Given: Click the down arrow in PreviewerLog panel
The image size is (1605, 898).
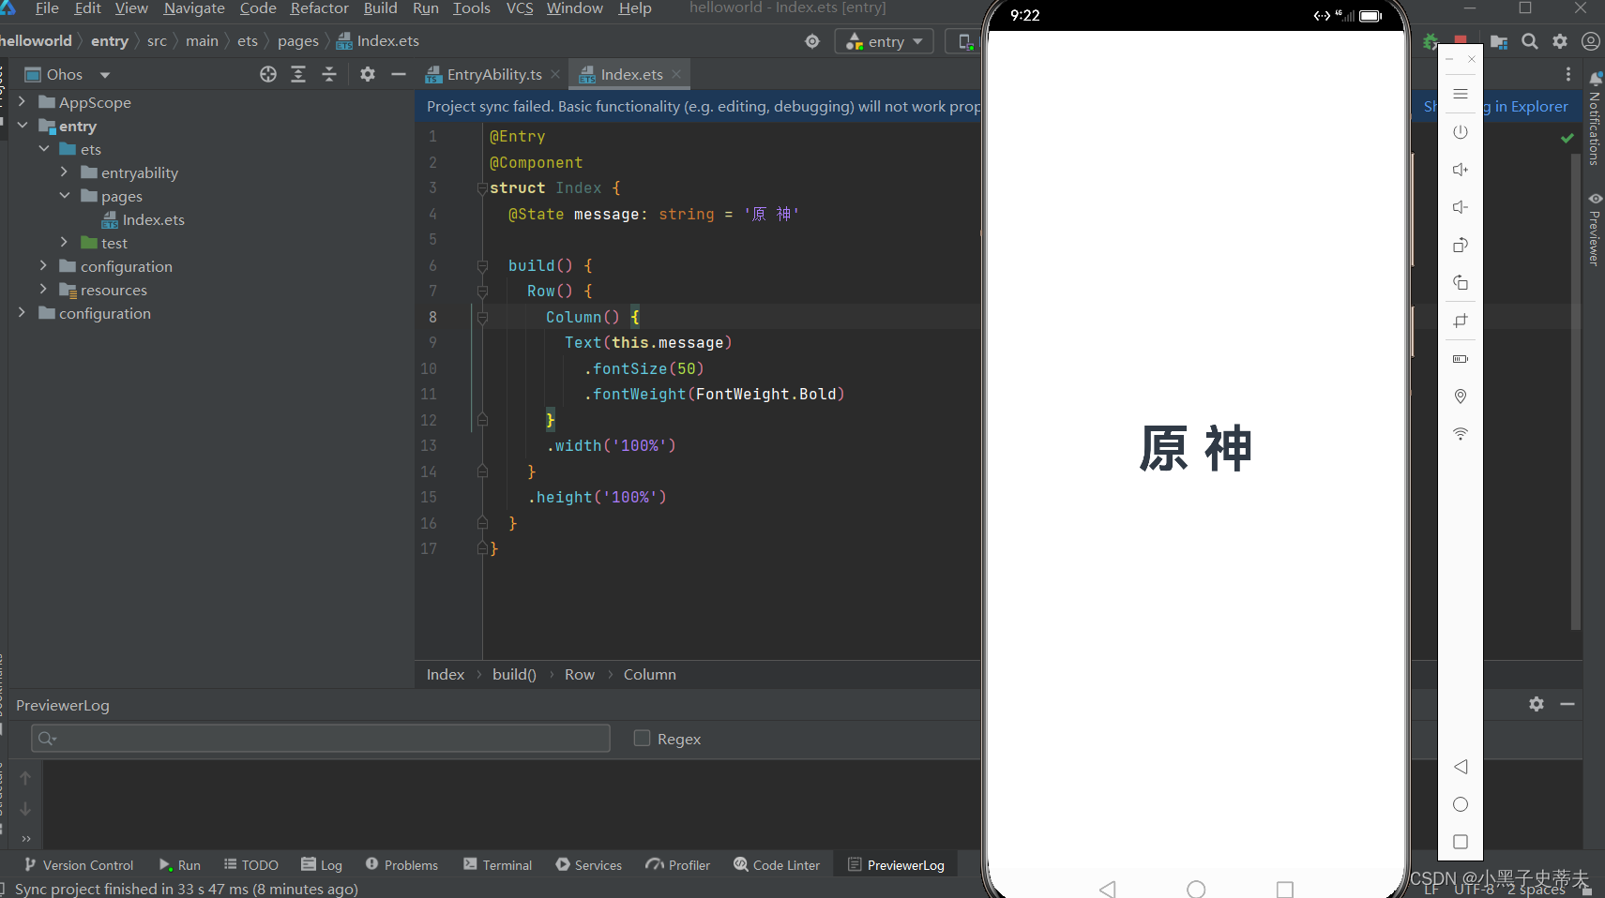Looking at the screenshot, I should click(x=25, y=809).
